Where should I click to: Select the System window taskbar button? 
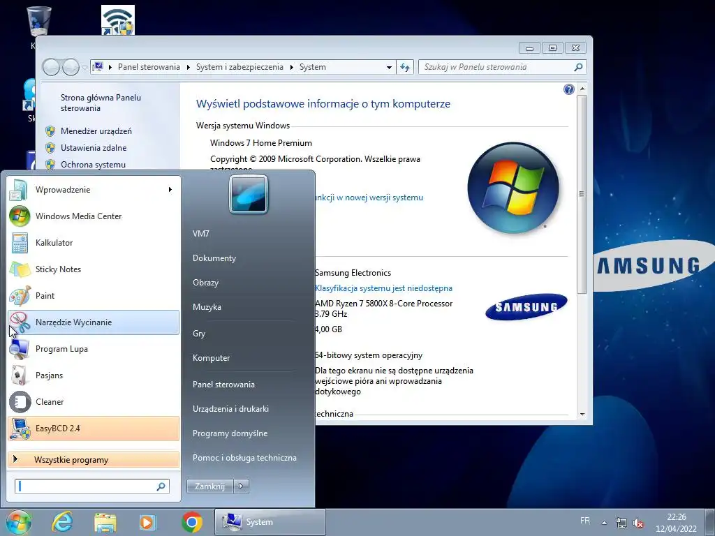coord(270,522)
